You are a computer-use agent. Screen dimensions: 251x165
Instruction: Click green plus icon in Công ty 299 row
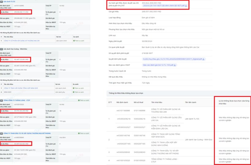(x=74, y=40)
